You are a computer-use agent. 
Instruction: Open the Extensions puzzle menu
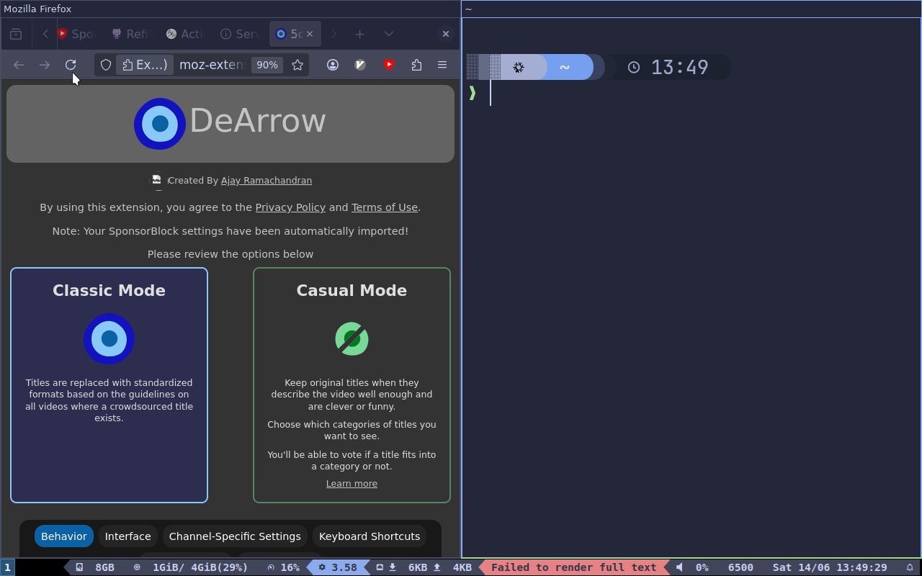coord(416,65)
